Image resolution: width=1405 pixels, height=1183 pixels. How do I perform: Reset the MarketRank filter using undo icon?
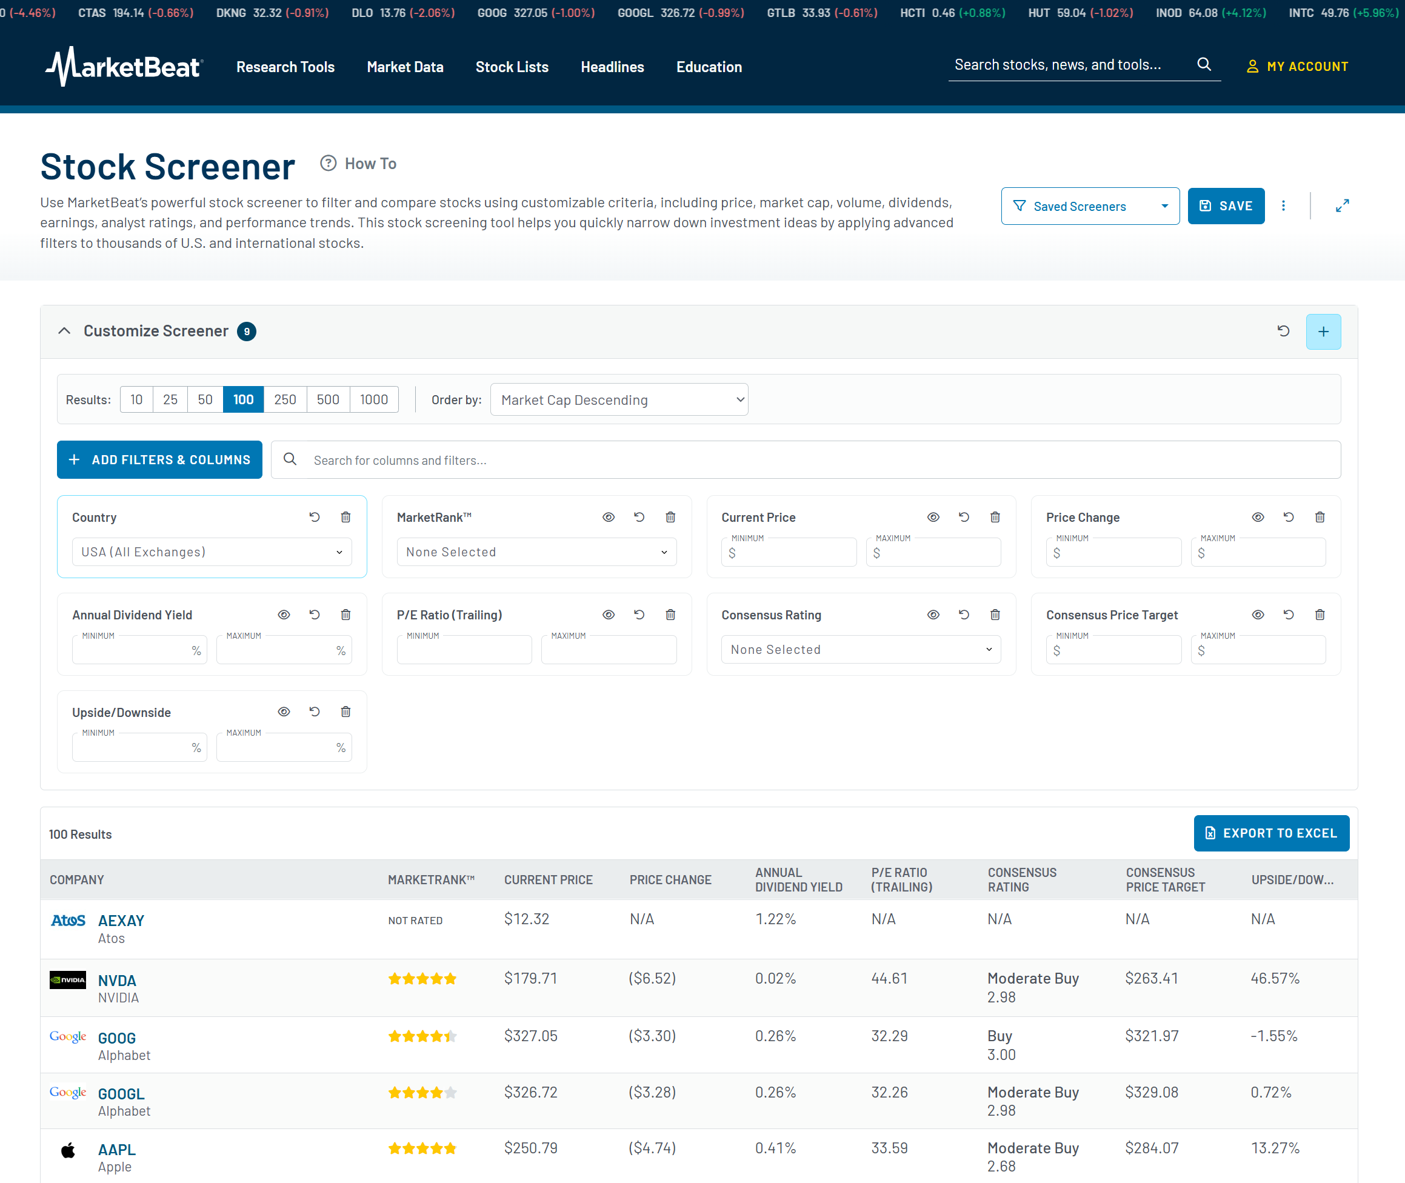click(x=639, y=516)
